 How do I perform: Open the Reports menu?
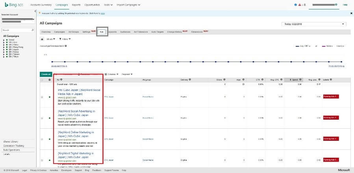click(x=76, y=5)
